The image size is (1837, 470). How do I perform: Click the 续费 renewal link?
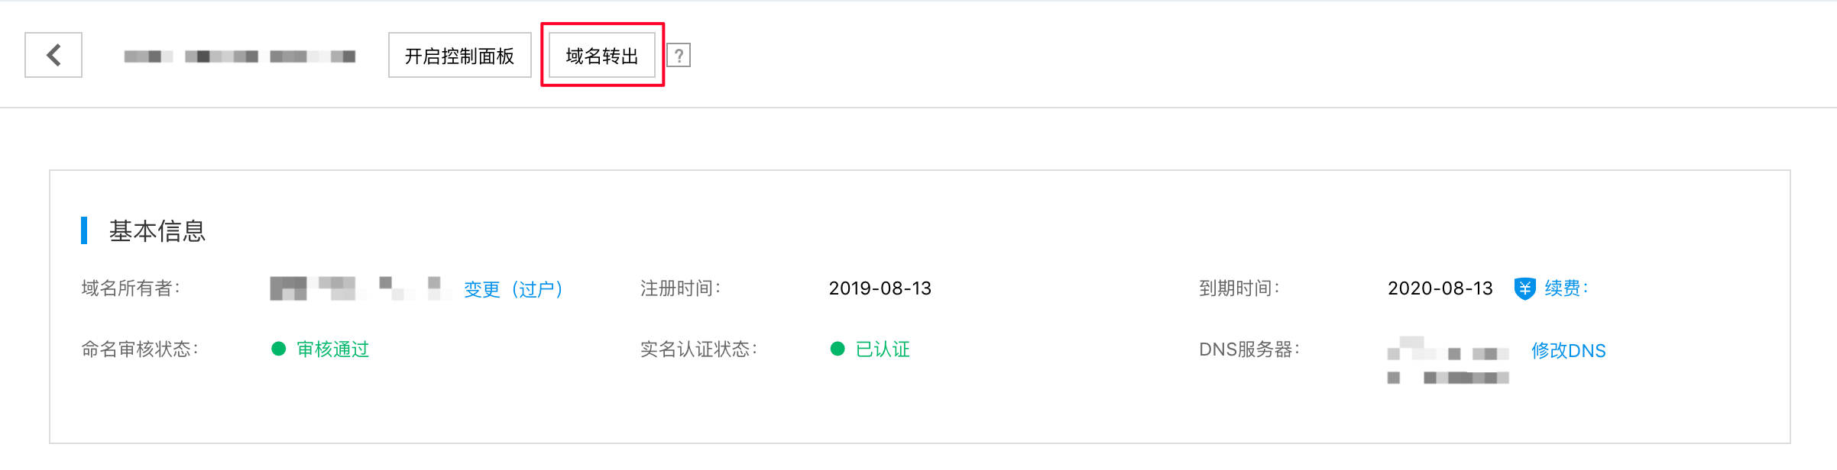click(1566, 288)
